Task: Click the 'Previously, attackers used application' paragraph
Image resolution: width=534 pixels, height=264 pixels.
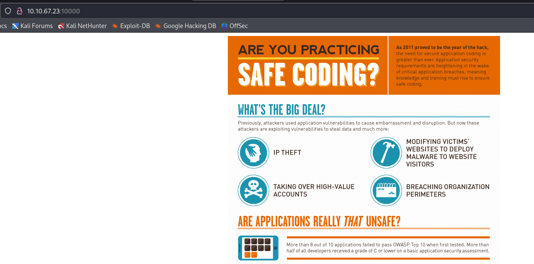Action: click(x=359, y=126)
